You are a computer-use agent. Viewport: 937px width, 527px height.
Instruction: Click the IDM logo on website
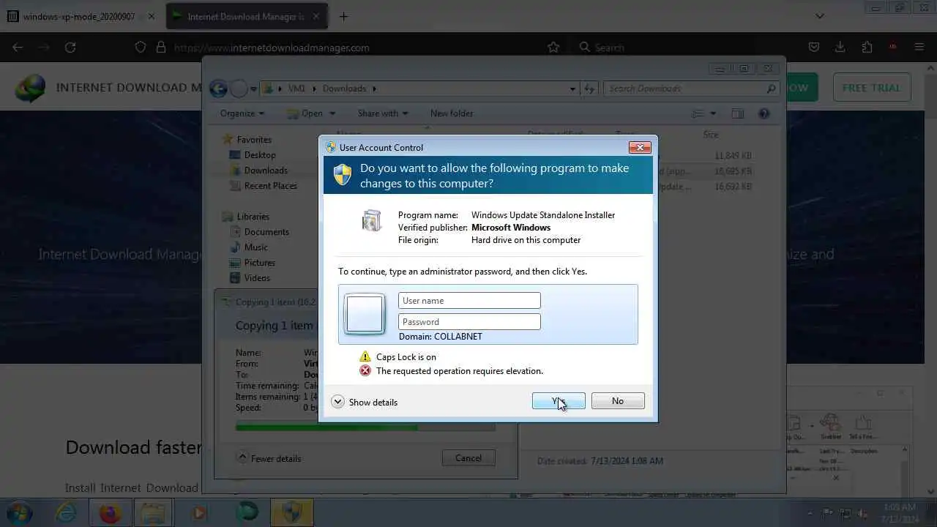(30, 88)
